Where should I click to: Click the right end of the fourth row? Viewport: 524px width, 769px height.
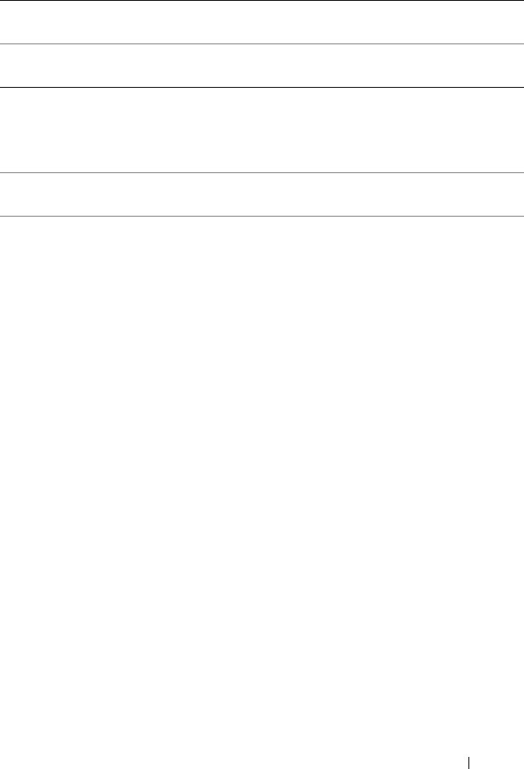click(514, 194)
